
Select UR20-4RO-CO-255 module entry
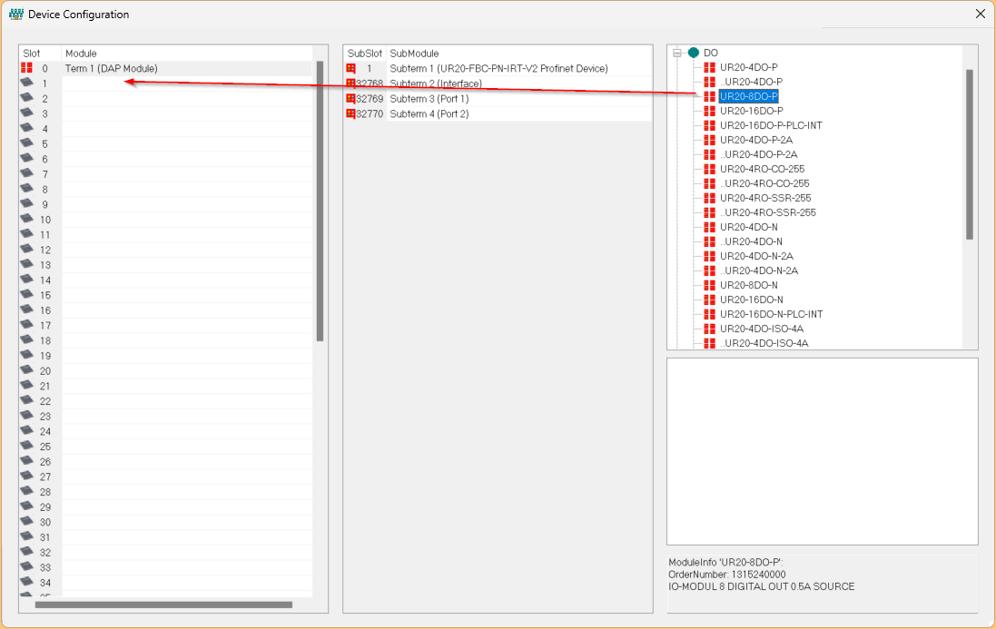(x=763, y=169)
